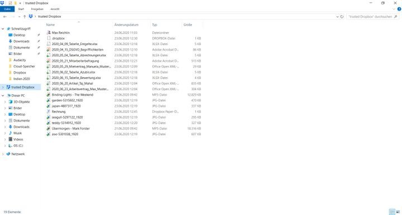
Task: Open Dokumente under Schnellzugriff
Action: (x=22, y=47)
